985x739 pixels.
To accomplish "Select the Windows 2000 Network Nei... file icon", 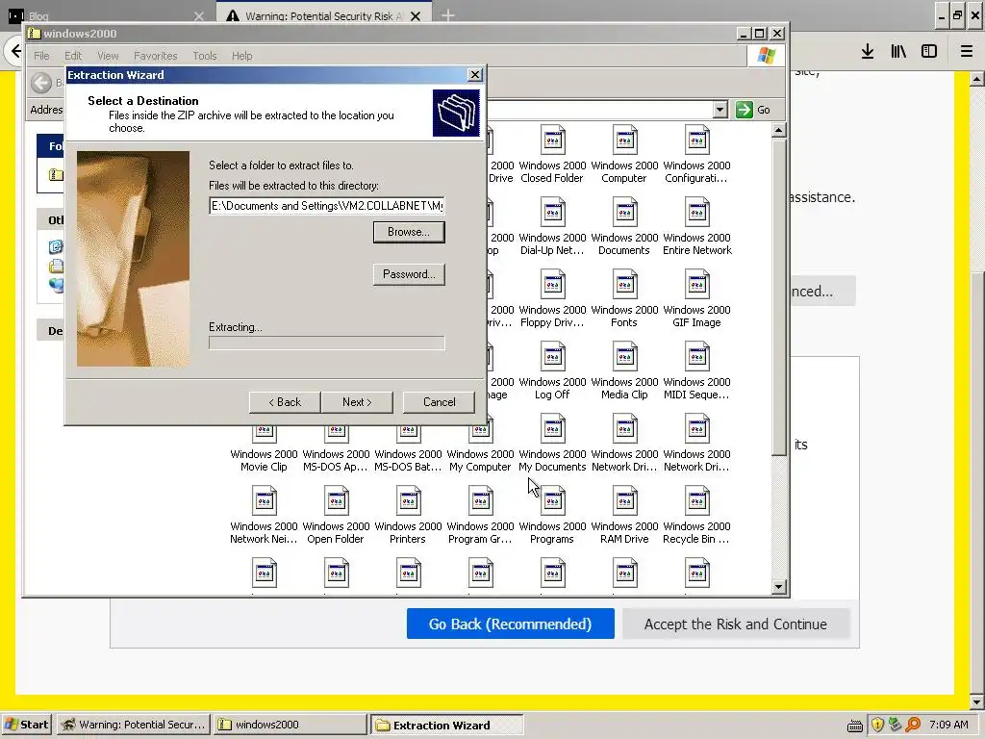I will (264, 501).
